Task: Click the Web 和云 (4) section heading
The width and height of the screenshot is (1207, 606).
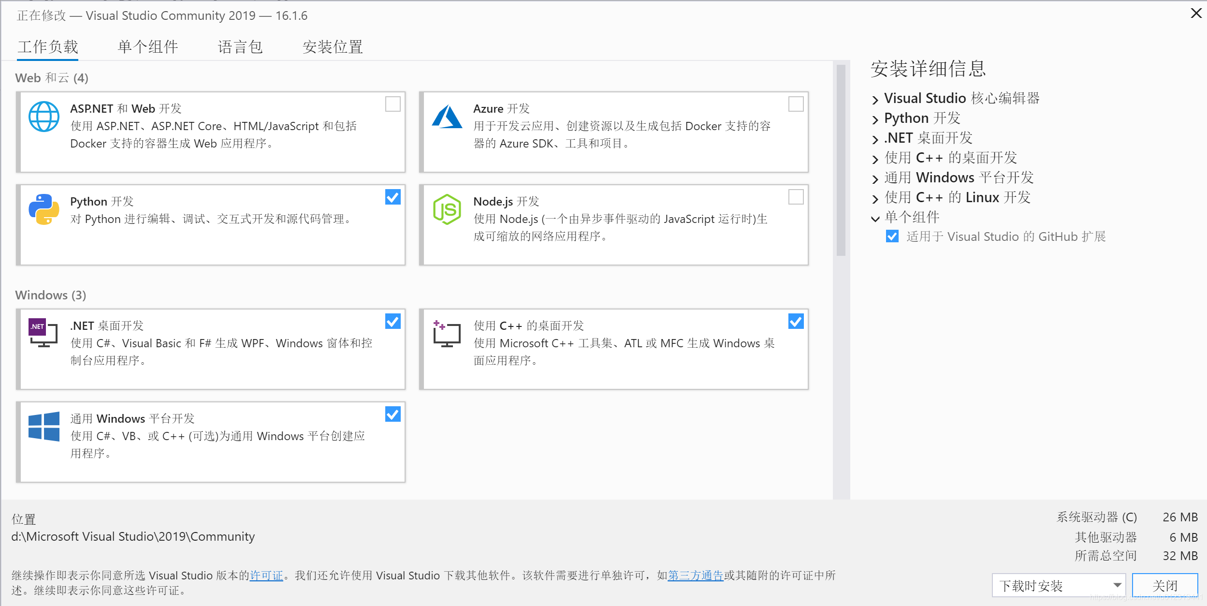Action: 52,78
